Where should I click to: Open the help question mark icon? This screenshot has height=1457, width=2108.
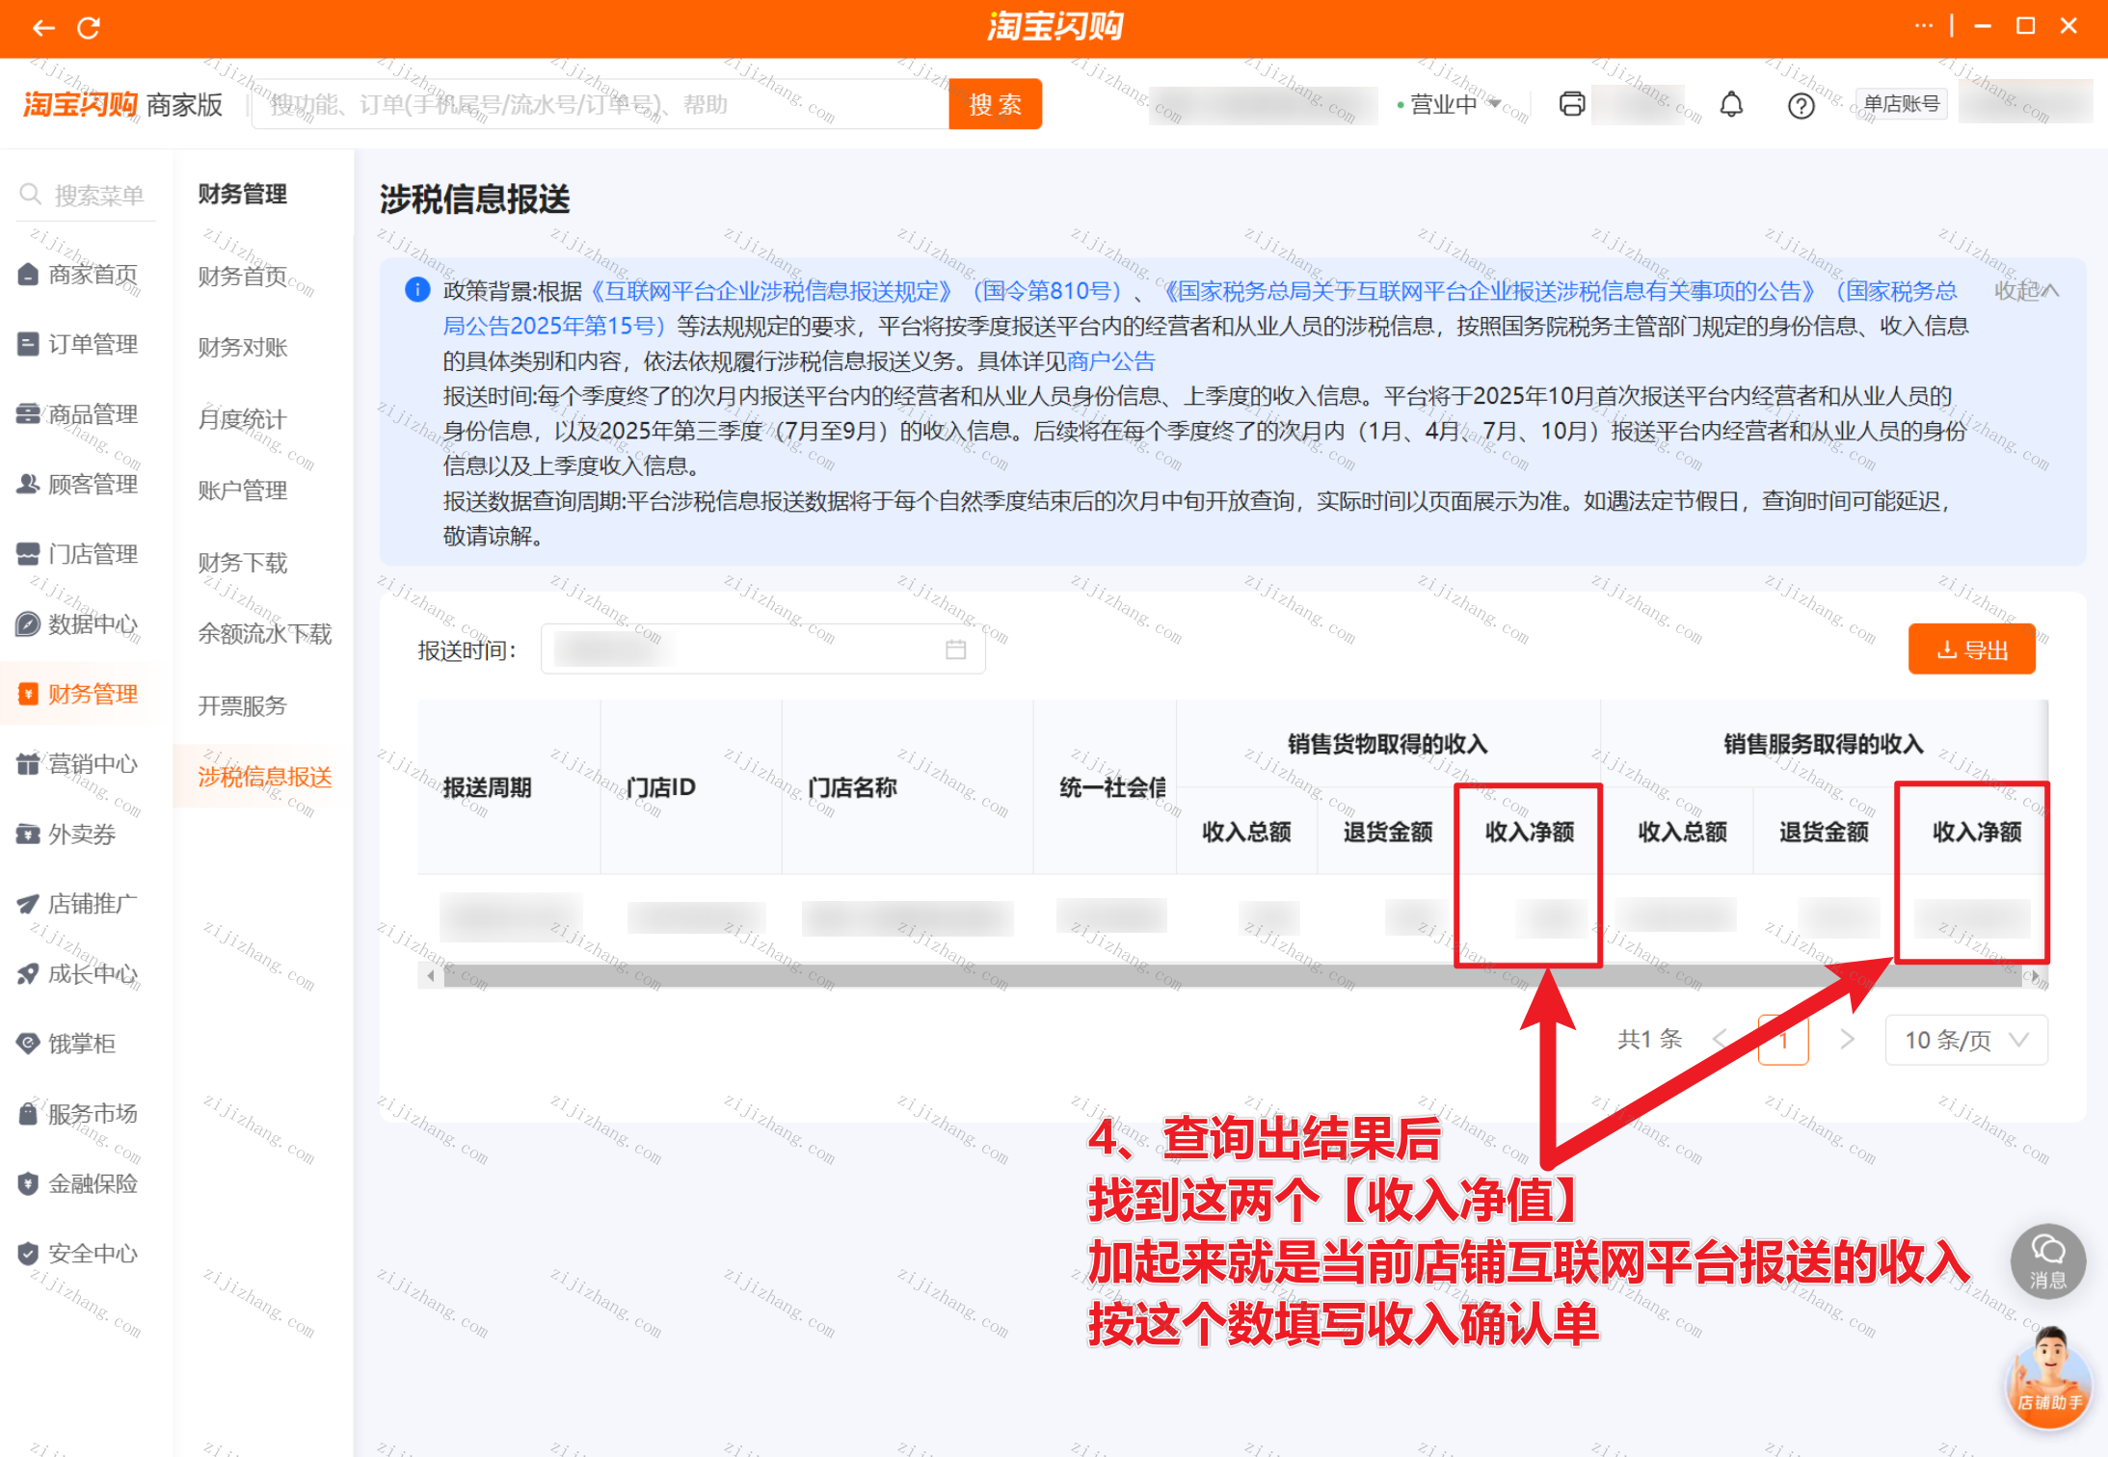tap(1801, 105)
